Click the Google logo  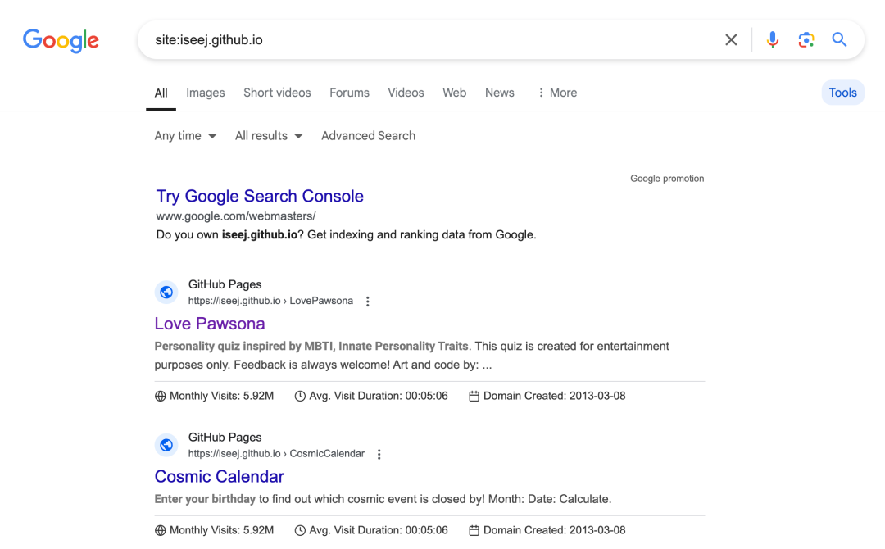click(61, 41)
